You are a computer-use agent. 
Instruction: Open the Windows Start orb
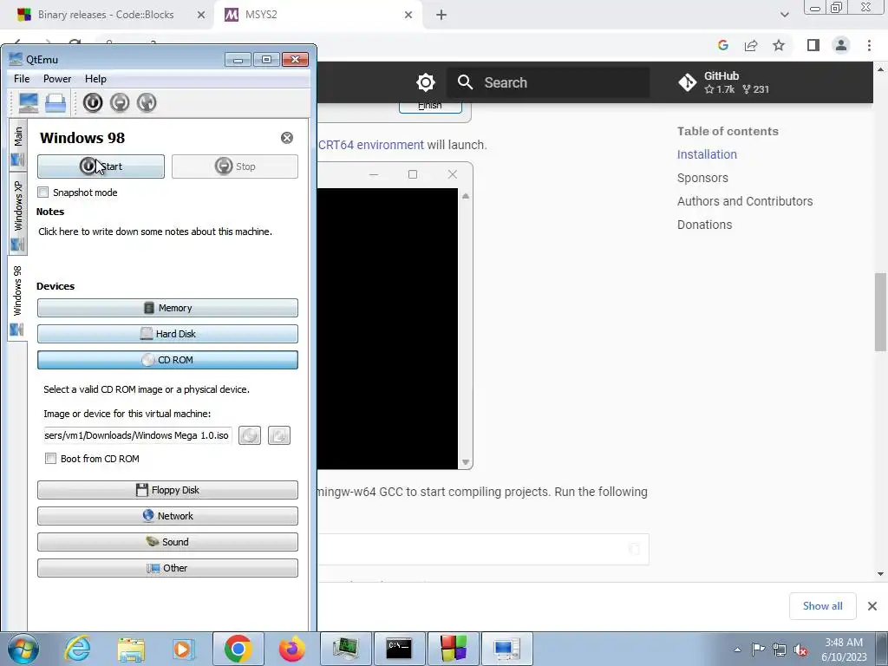(23, 649)
